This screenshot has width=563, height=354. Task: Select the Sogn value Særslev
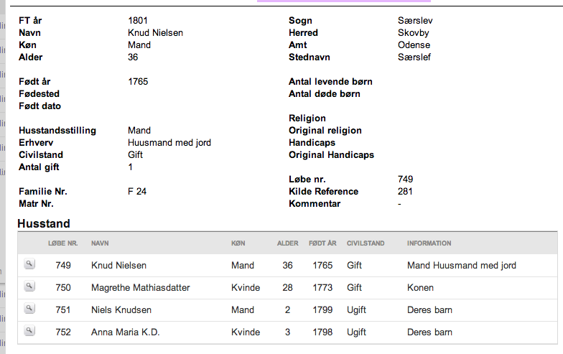[415, 20]
